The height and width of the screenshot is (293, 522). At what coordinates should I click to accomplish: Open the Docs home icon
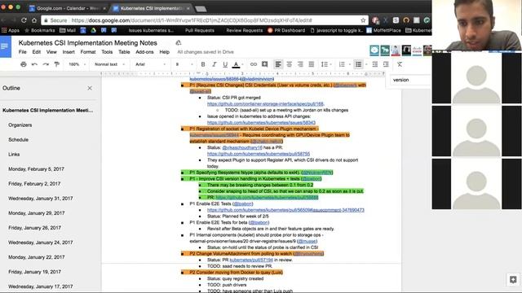click(x=6, y=46)
